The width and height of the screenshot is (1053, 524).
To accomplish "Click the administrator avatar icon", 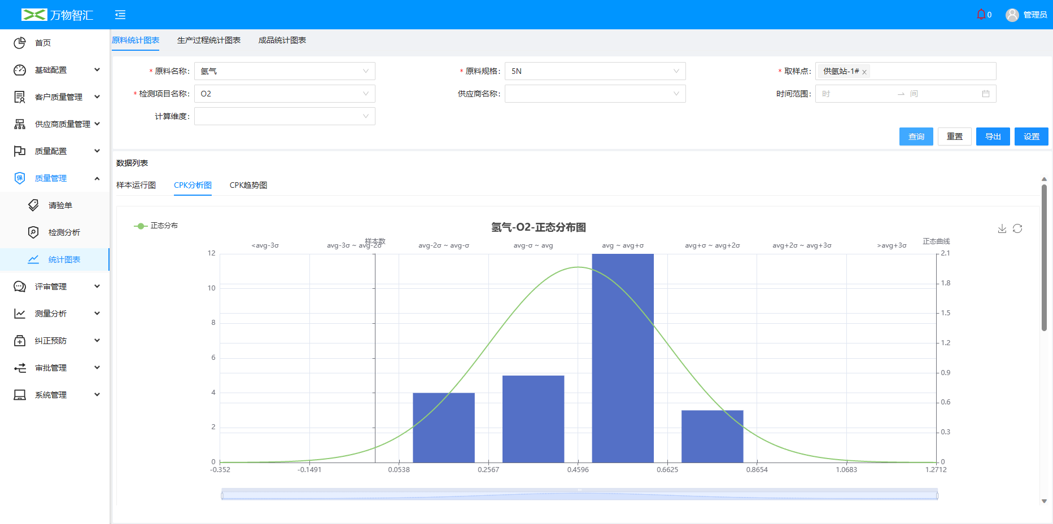I will (1012, 15).
